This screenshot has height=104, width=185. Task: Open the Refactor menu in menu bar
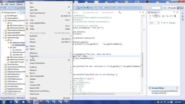coord(20,4)
